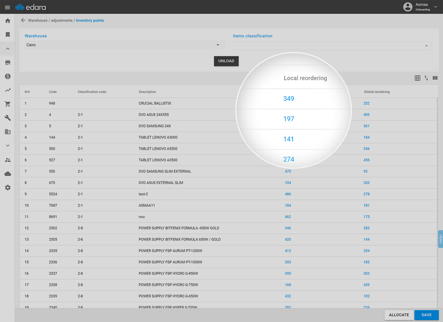Click the wrench tools icon

click(8, 118)
